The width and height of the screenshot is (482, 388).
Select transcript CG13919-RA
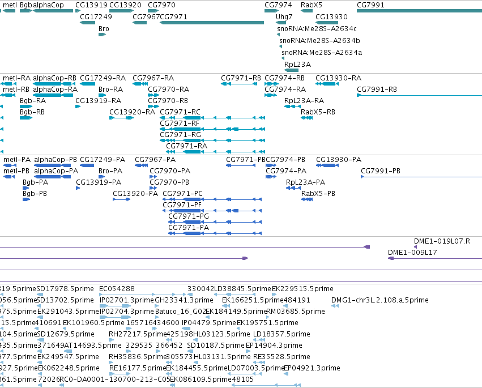99,101
